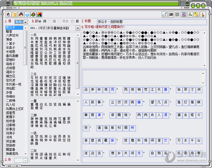Select the 平水 rhyme radio button
The height and width of the screenshot is (168, 212).
point(59,21)
